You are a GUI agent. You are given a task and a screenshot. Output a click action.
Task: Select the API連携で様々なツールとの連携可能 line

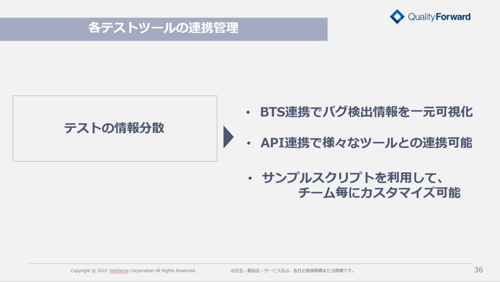366,143
